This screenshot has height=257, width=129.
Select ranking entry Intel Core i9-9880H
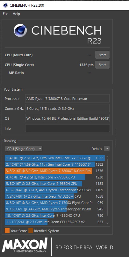click(x=55, y=184)
